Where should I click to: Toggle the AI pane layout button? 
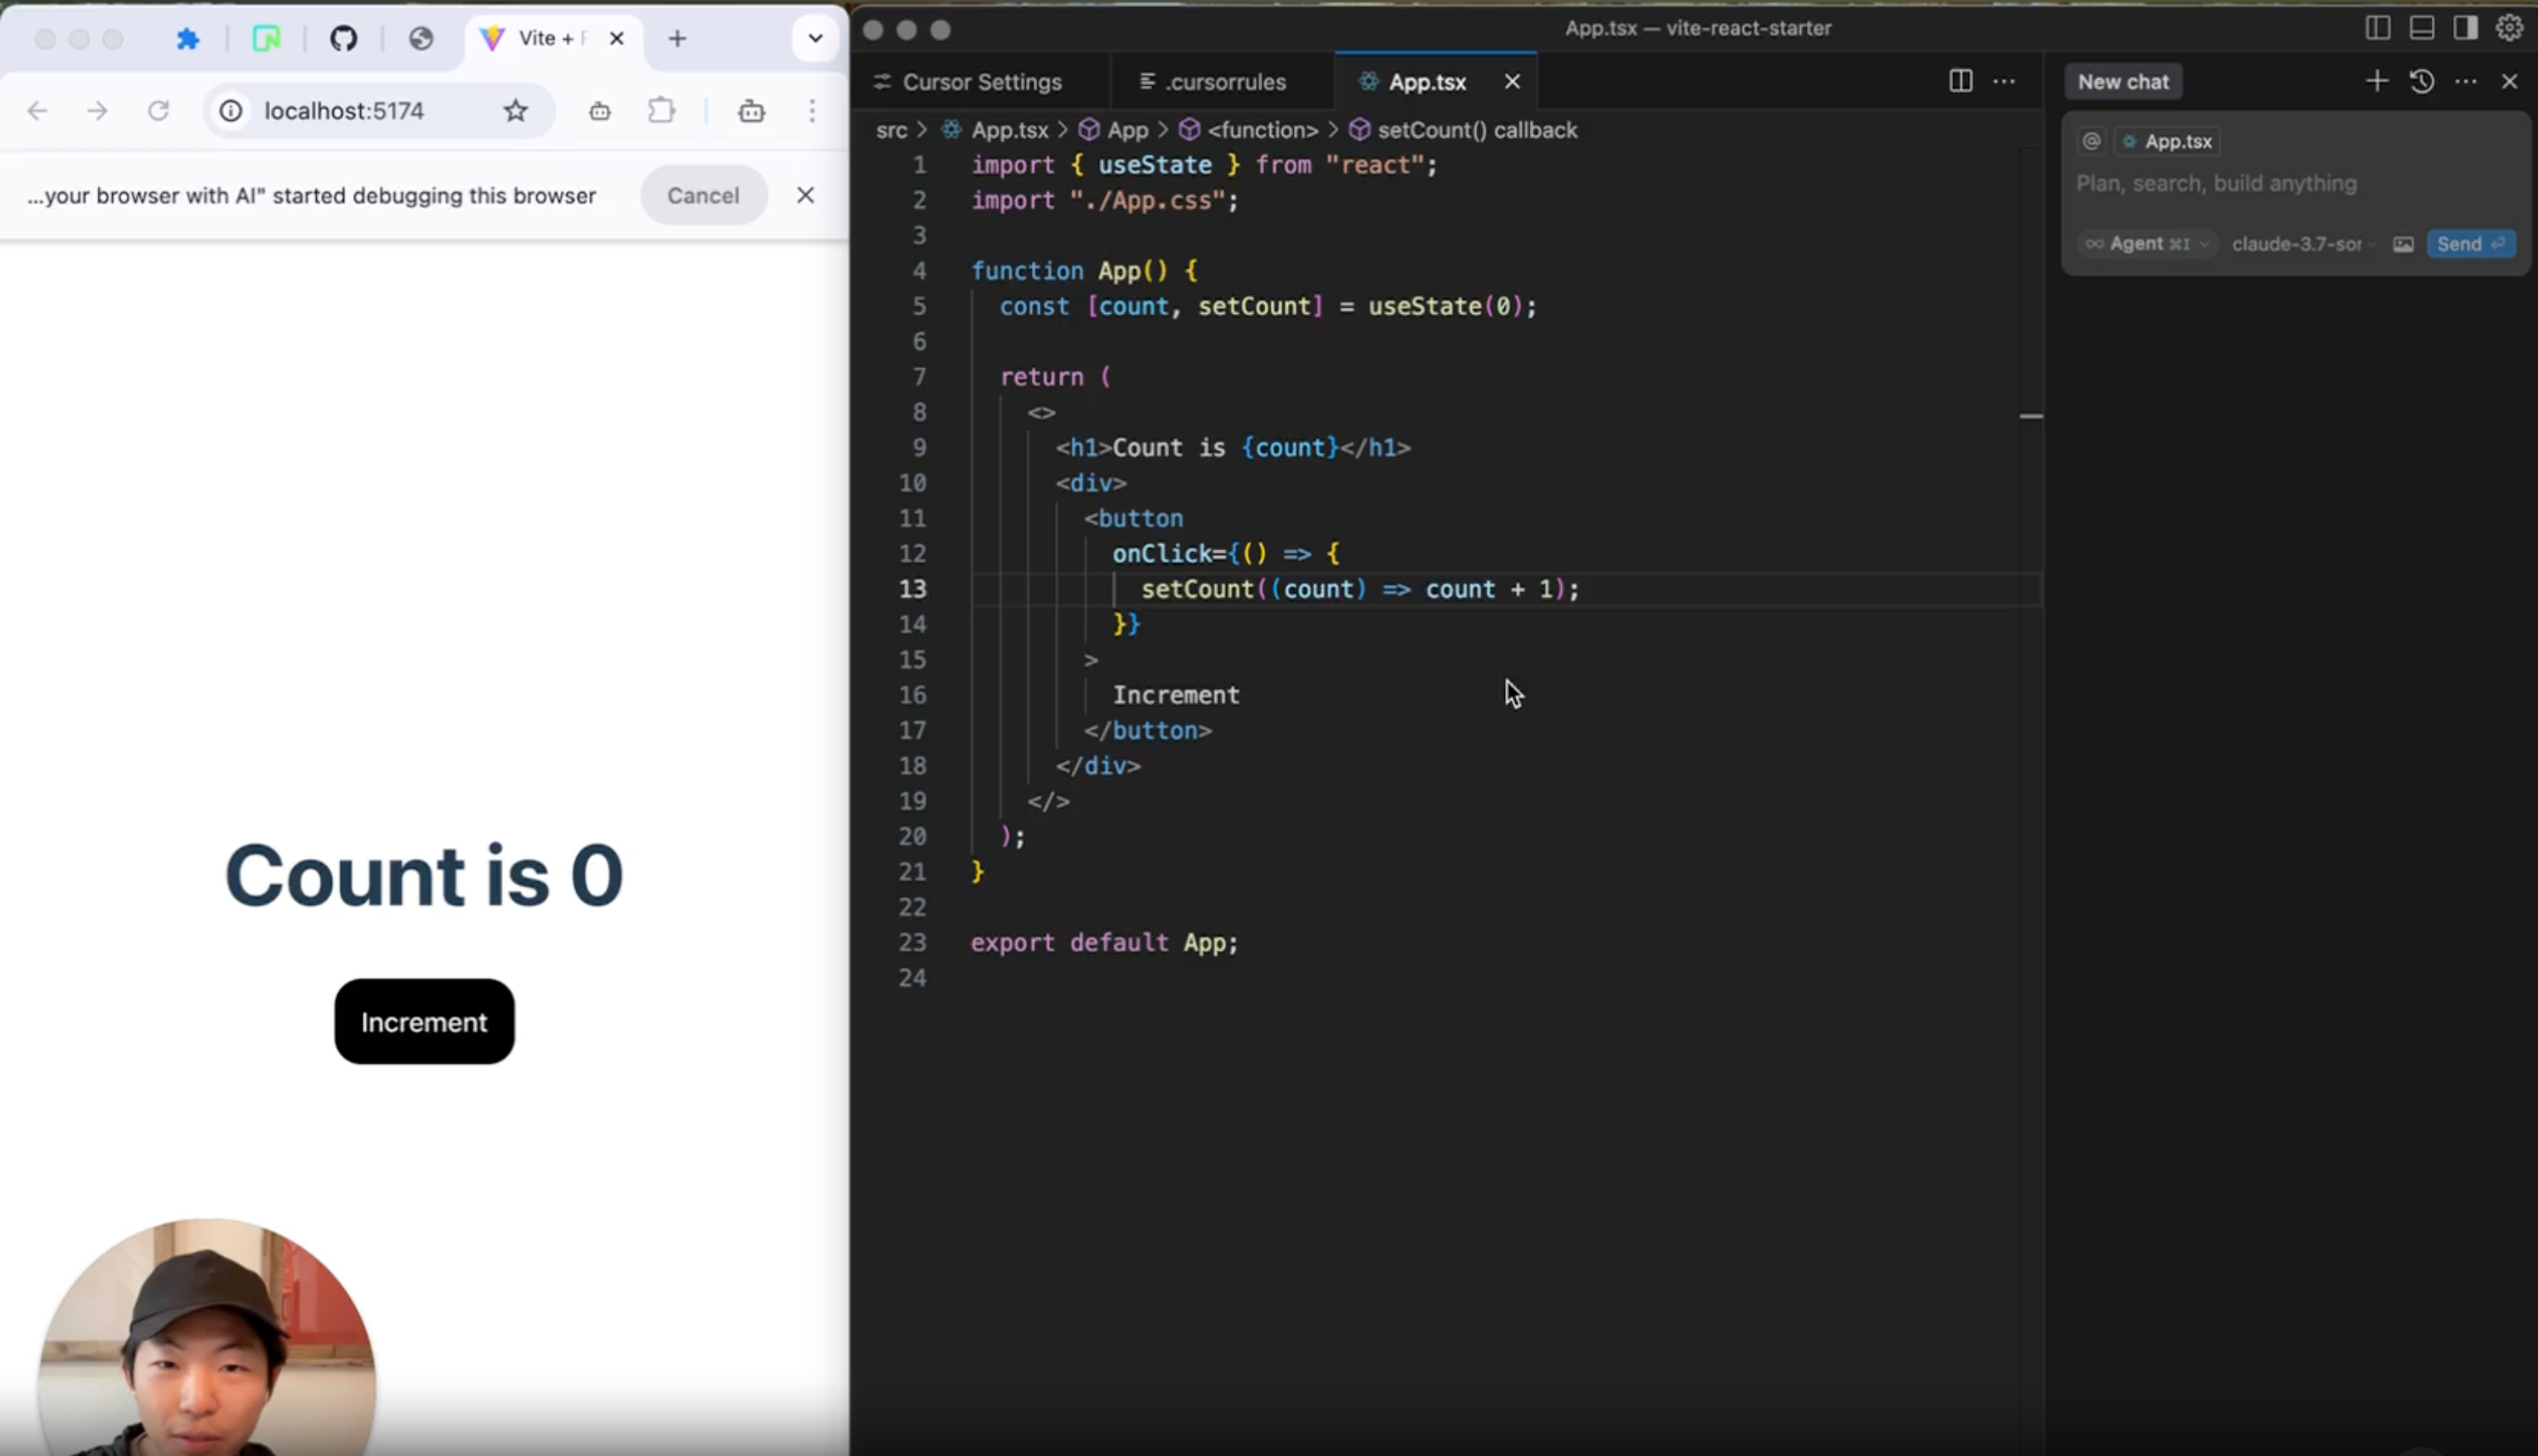[2466, 28]
